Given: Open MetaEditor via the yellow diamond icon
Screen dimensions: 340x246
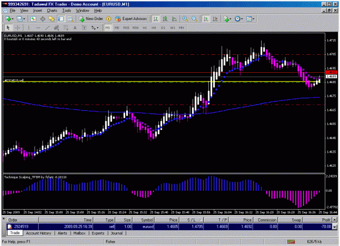Looking at the screenshot, I should [109, 19].
